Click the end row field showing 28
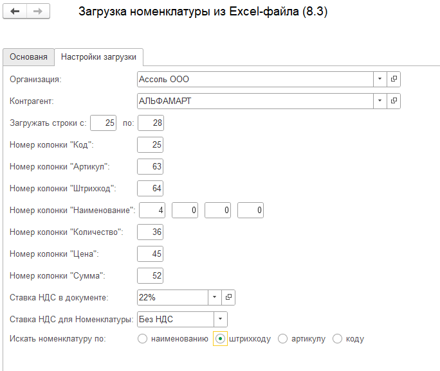This screenshot has width=440, height=371. [x=151, y=123]
